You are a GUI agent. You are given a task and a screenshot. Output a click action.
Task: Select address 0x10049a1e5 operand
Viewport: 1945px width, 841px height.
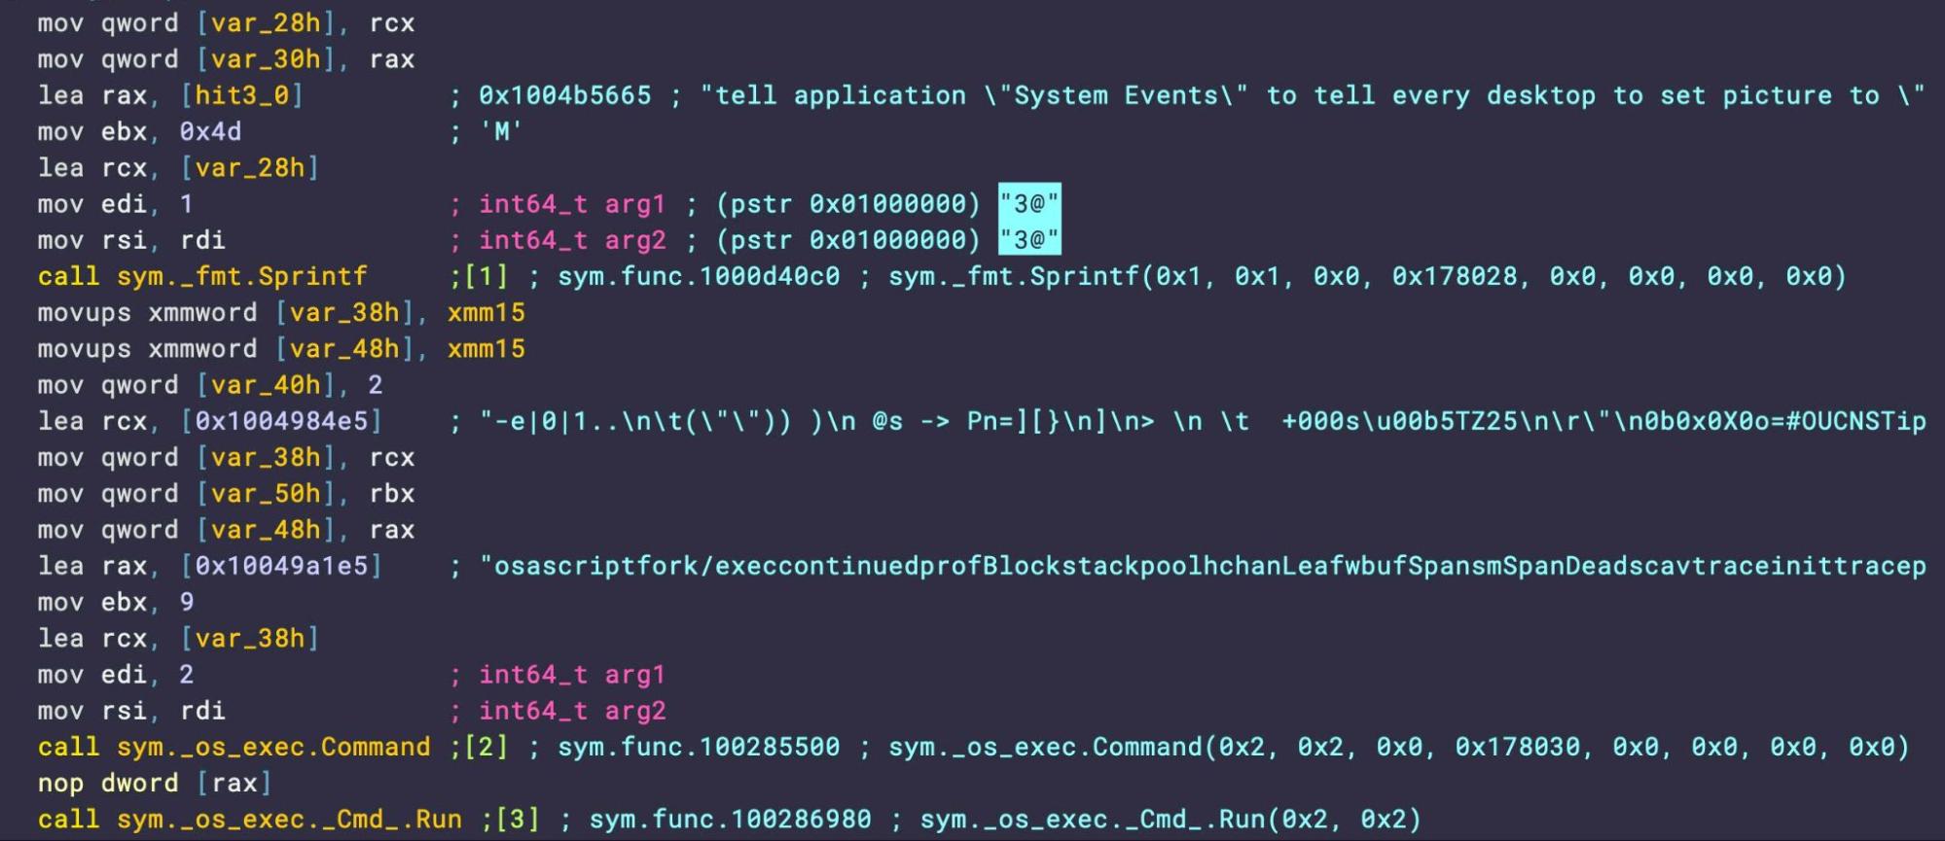tap(281, 566)
